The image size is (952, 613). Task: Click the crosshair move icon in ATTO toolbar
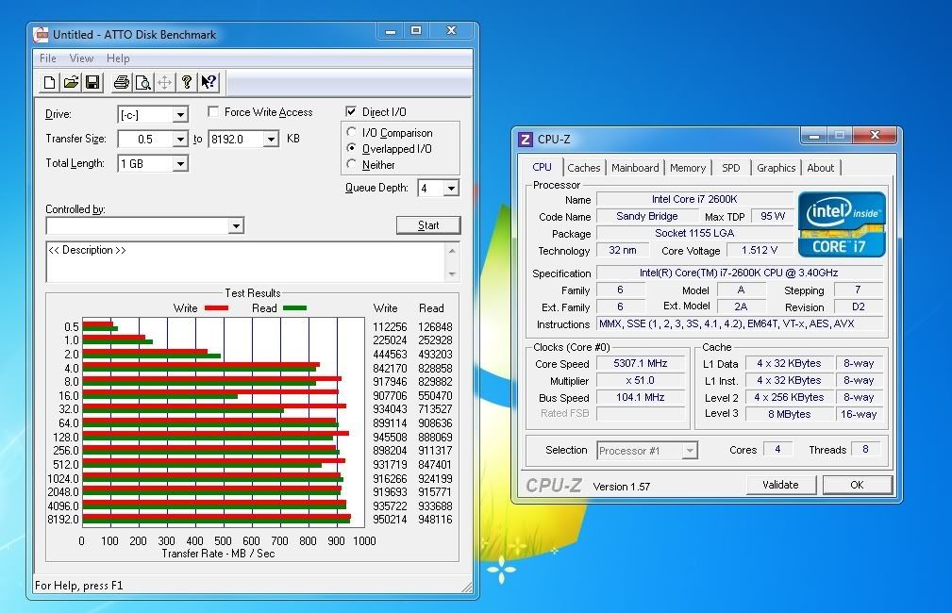(164, 83)
